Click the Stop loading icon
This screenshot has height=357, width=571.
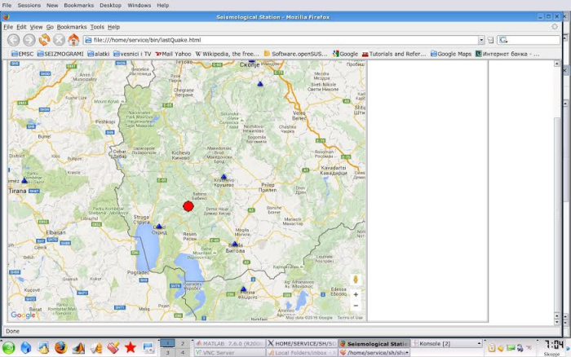(59, 39)
